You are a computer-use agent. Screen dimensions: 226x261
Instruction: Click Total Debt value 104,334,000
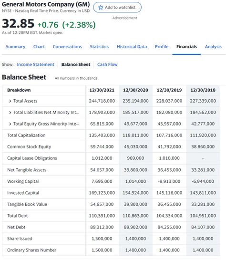point(169,216)
